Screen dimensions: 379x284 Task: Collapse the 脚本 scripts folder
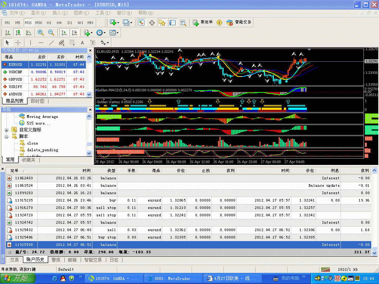7,136
